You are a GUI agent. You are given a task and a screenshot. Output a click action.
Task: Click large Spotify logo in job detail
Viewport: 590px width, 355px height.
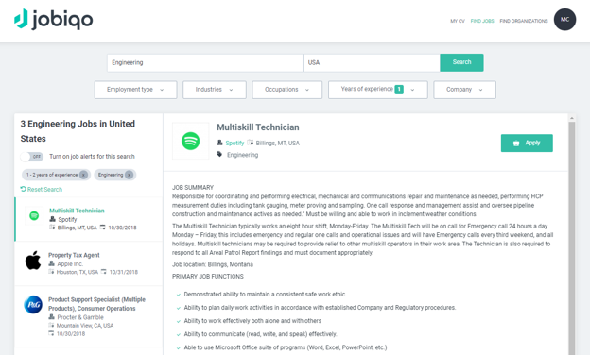coord(190,142)
